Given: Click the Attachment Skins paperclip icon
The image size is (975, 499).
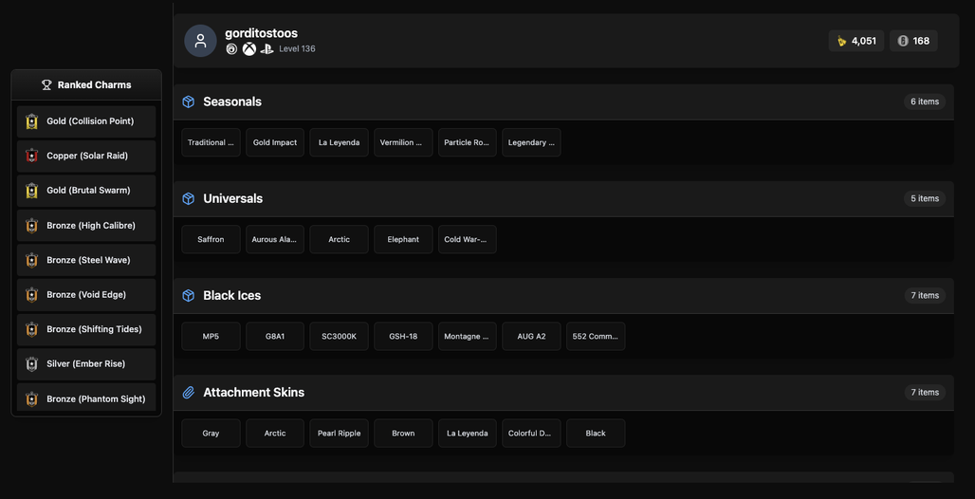Looking at the screenshot, I should coord(189,393).
